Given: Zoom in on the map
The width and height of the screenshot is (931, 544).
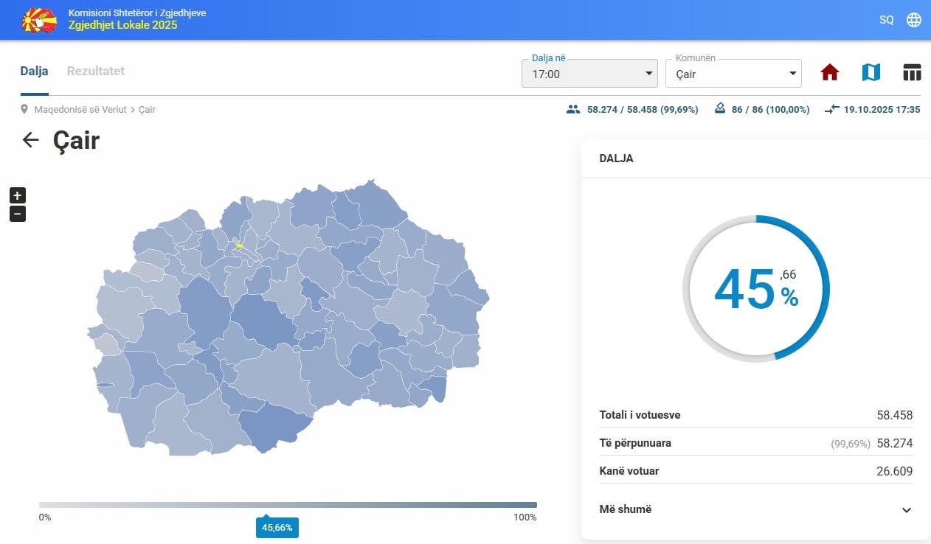Looking at the screenshot, I should tap(18, 195).
